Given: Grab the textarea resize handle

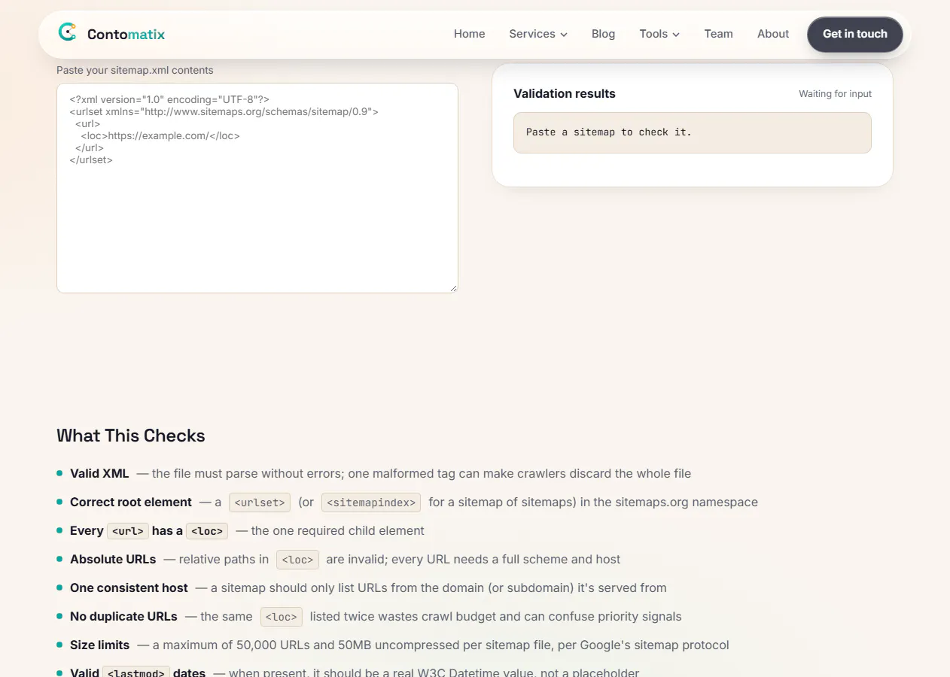Looking at the screenshot, I should tap(453, 288).
